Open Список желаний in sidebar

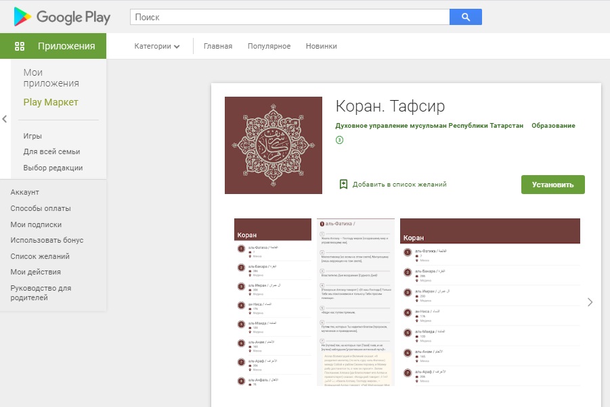(40, 256)
